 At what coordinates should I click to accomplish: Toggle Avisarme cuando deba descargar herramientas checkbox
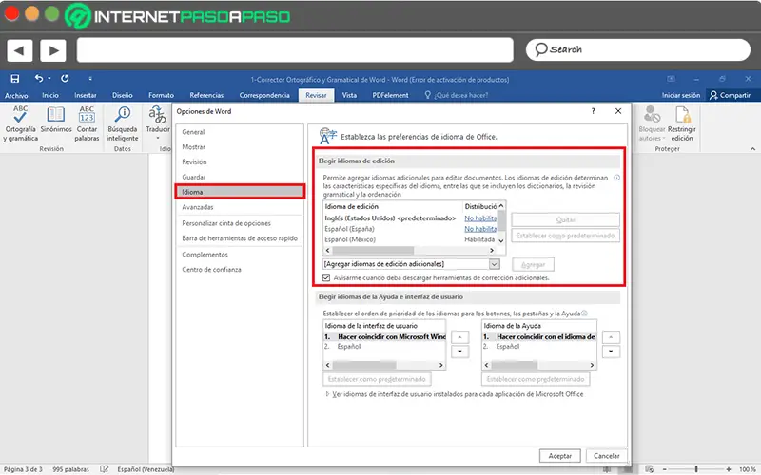click(x=326, y=277)
